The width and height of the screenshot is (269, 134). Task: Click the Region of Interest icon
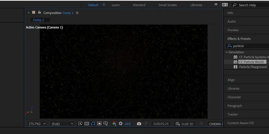pyautogui.click(x=99, y=124)
